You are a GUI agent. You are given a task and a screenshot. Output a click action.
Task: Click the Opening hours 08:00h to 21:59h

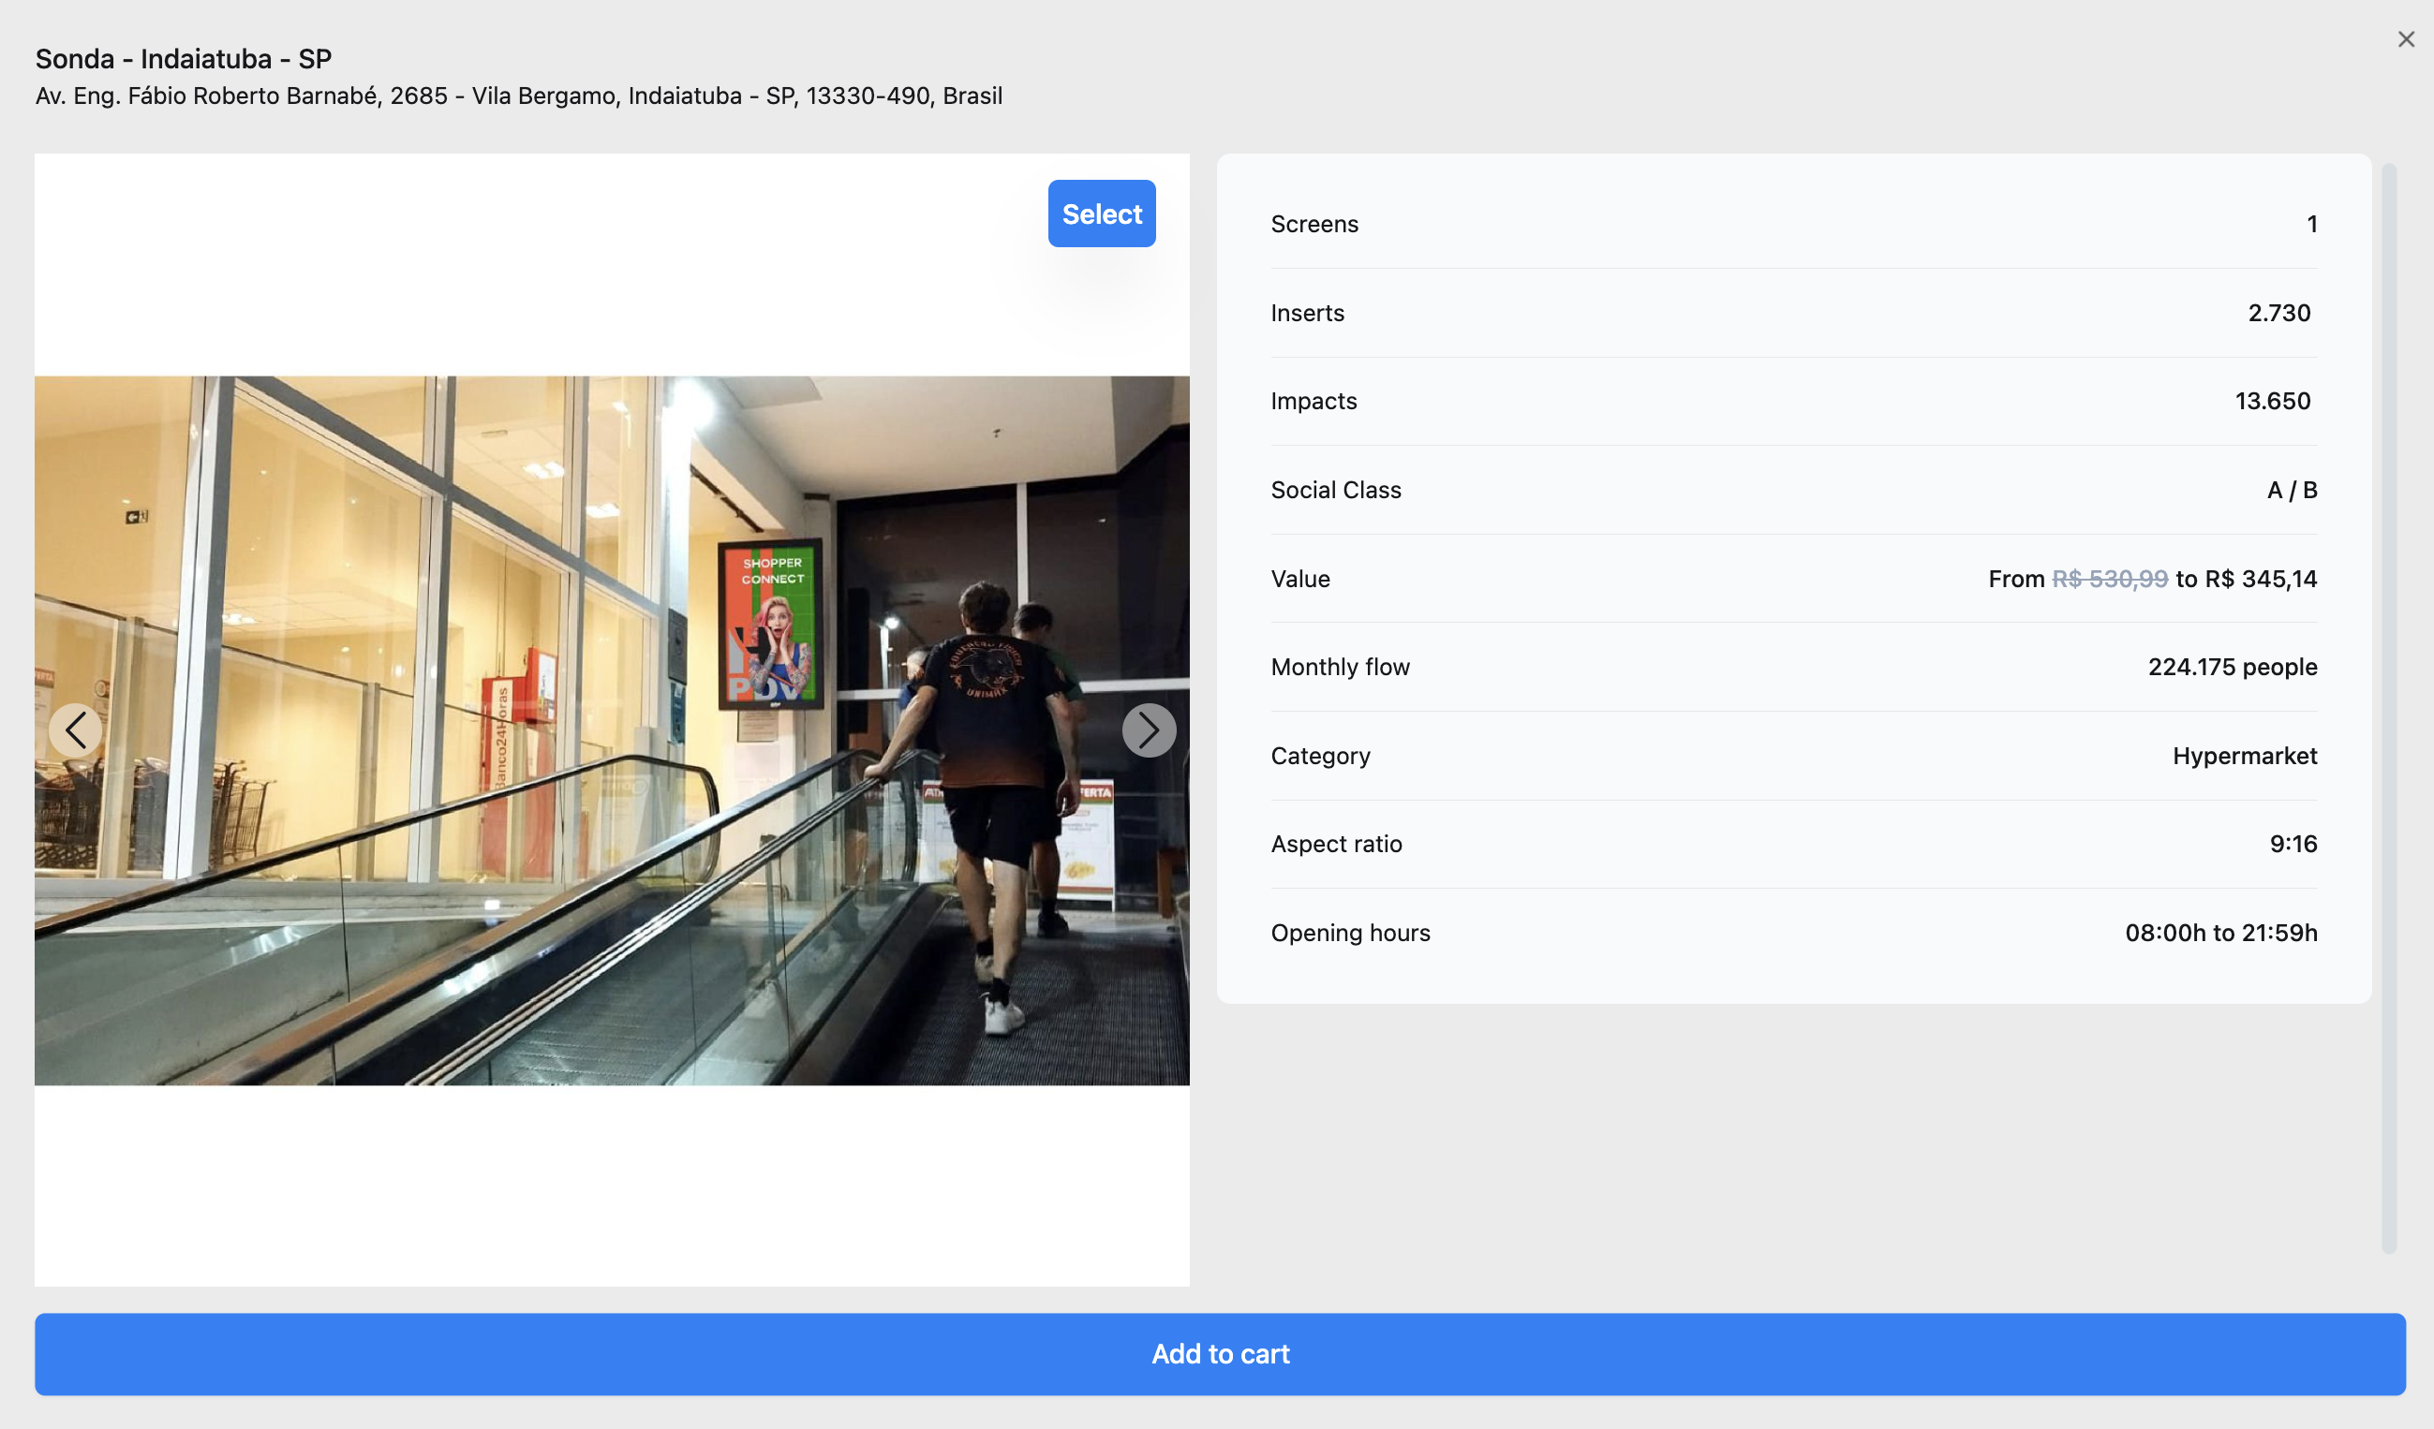tap(2219, 933)
